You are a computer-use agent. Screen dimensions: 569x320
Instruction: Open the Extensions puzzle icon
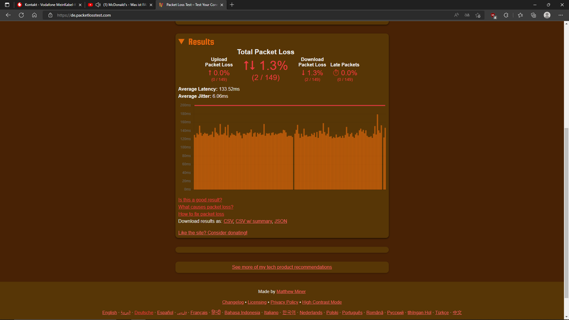coord(506,15)
